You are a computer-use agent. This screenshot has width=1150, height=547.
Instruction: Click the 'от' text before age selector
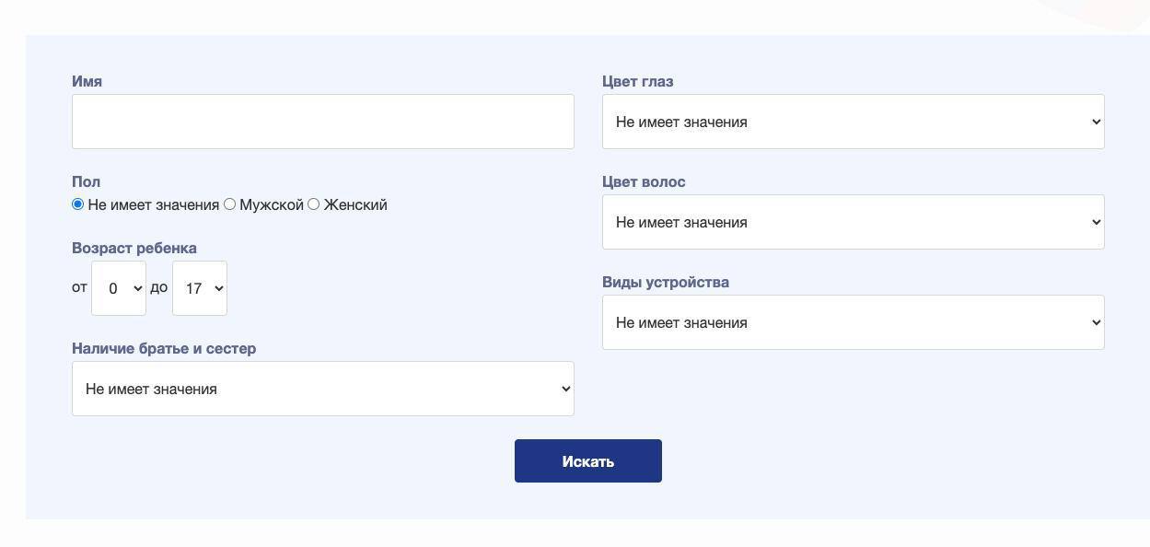(x=79, y=287)
